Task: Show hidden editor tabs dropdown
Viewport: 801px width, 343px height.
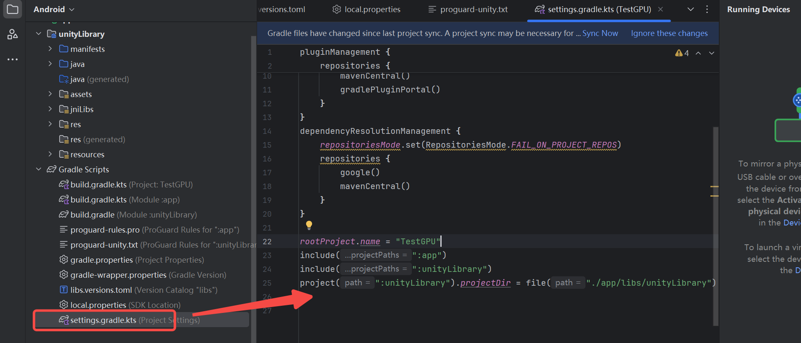Action: point(690,9)
